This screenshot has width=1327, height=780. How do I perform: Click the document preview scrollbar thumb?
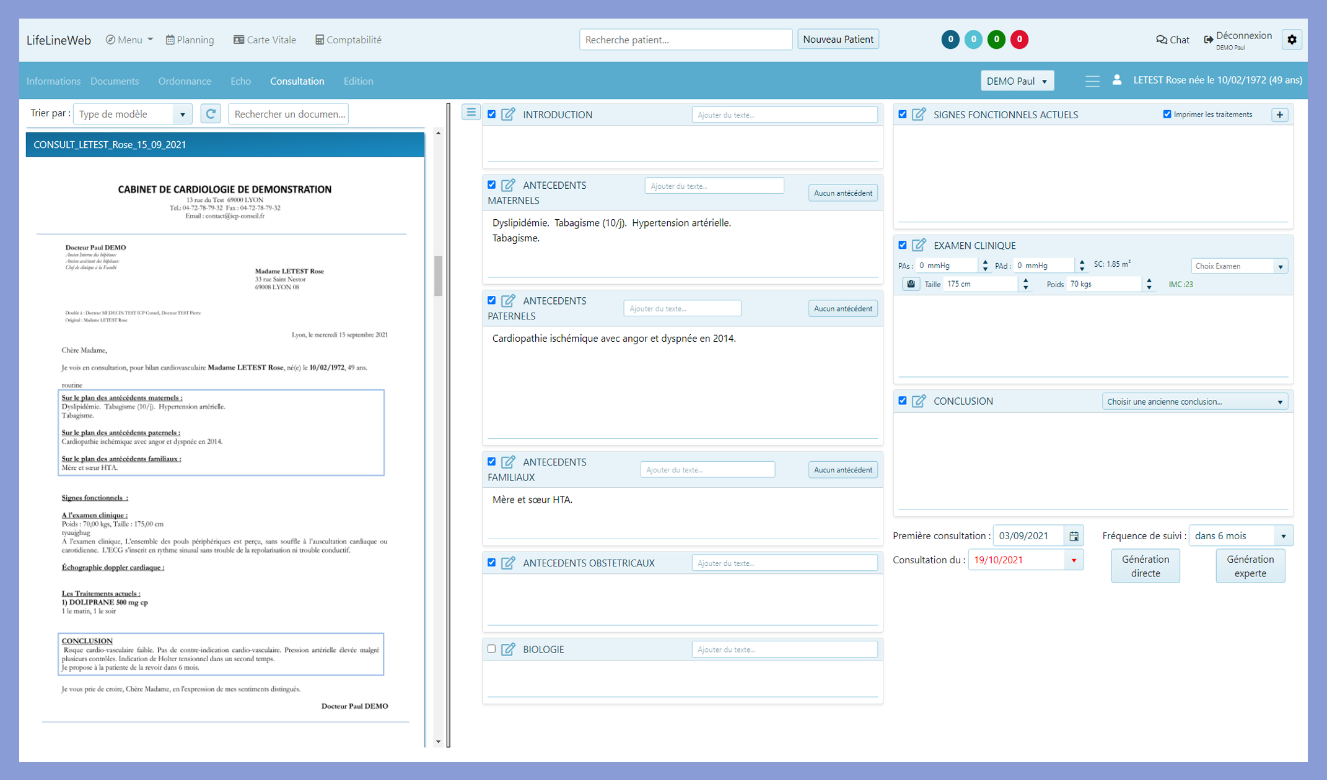coord(438,276)
